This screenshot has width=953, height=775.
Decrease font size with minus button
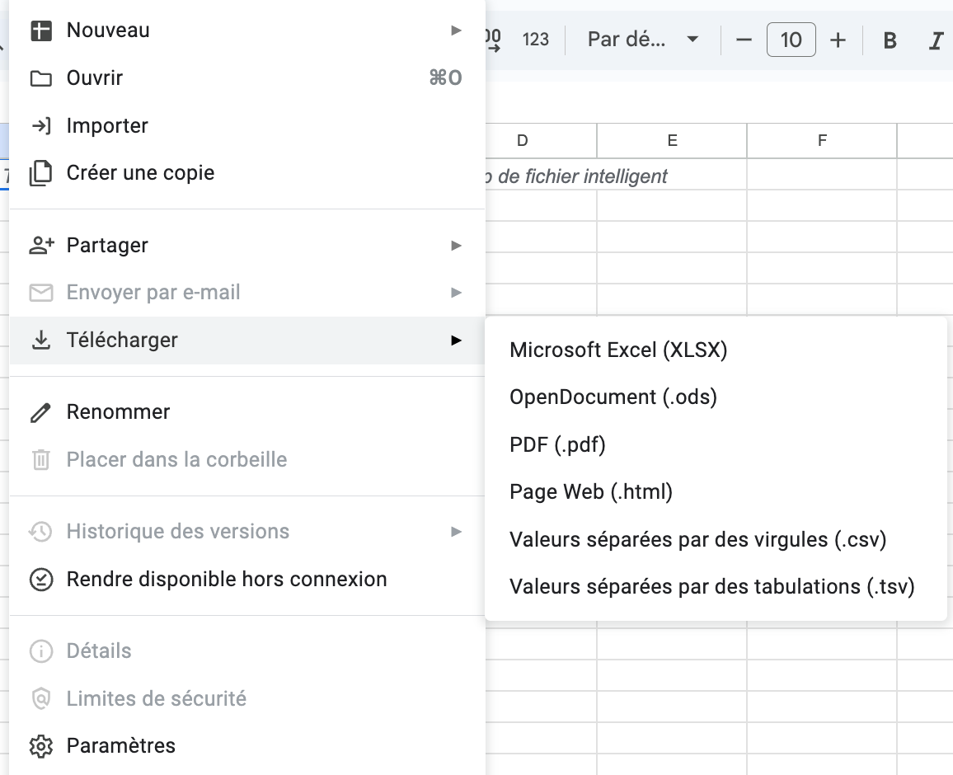pos(743,39)
